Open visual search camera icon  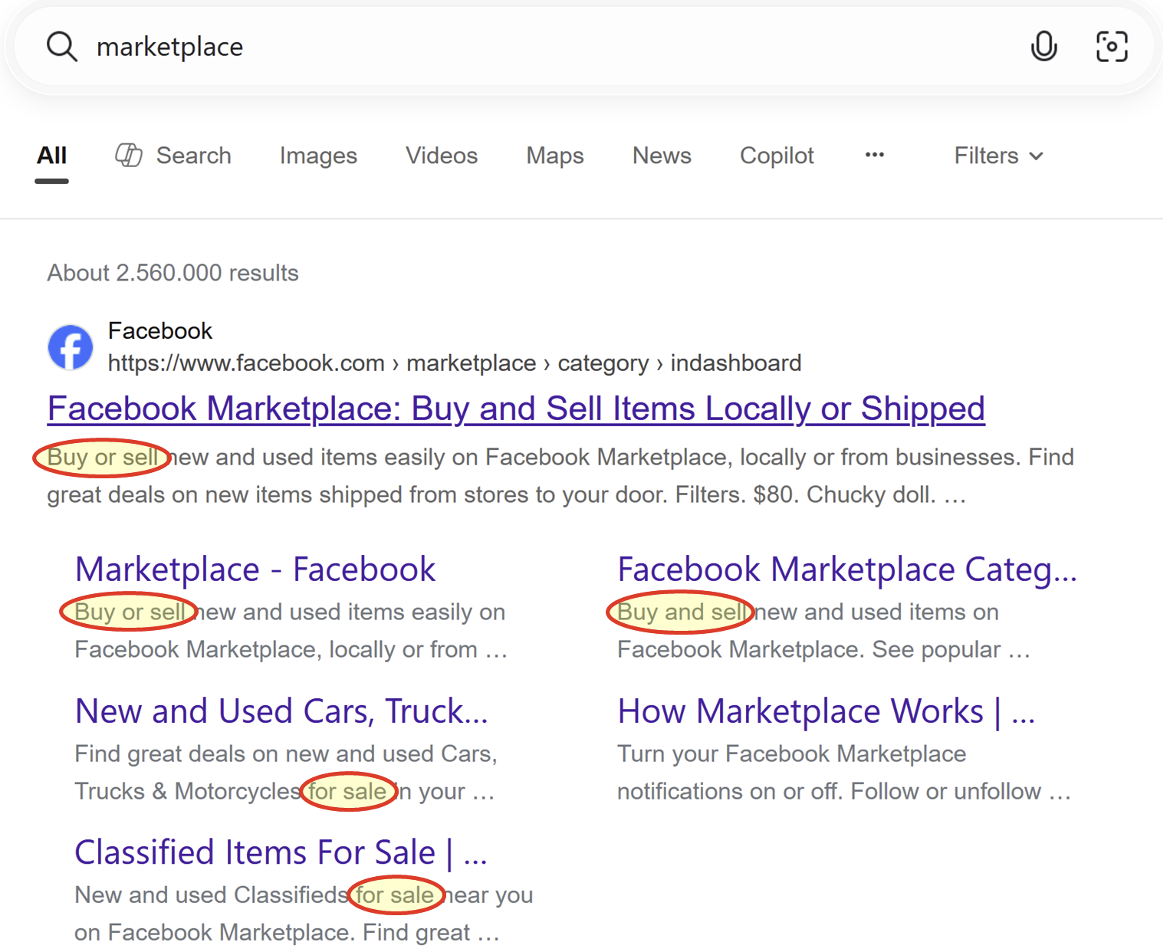[1111, 47]
